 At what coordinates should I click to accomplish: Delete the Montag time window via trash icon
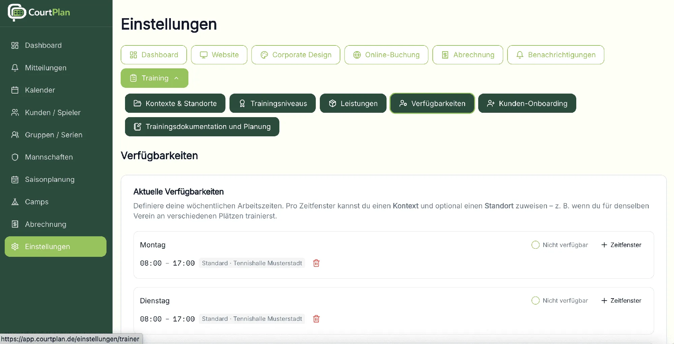[x=316, y=263]
